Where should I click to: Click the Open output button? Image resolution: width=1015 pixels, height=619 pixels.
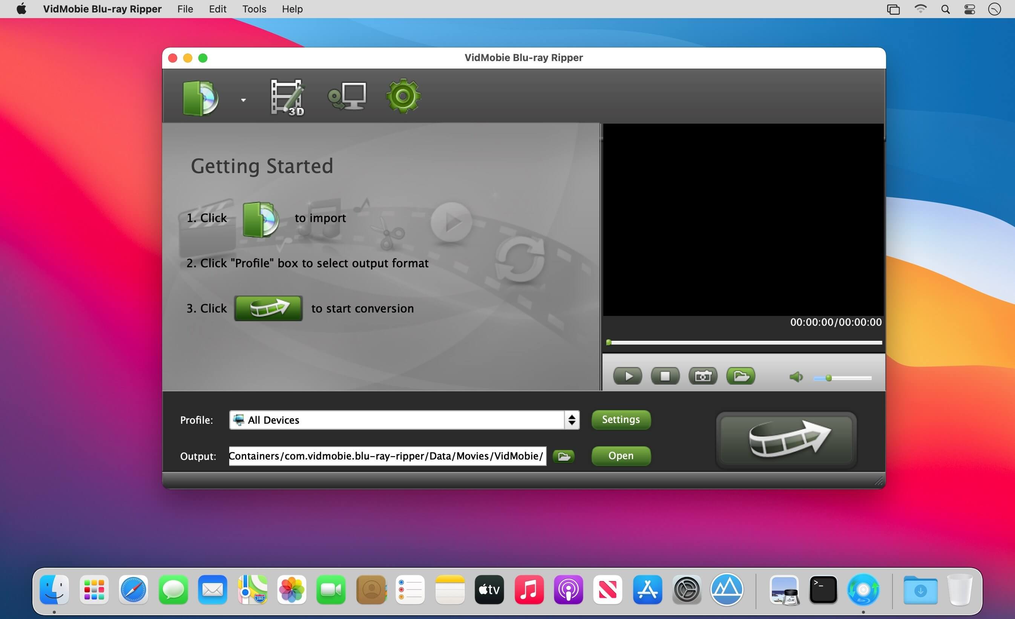(x=621, y=456)
